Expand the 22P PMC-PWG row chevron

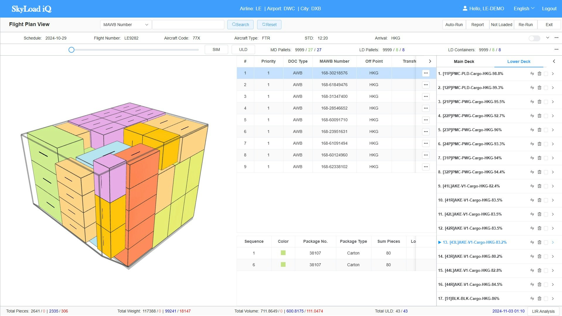pyautogui.click(x=553, y=116)
